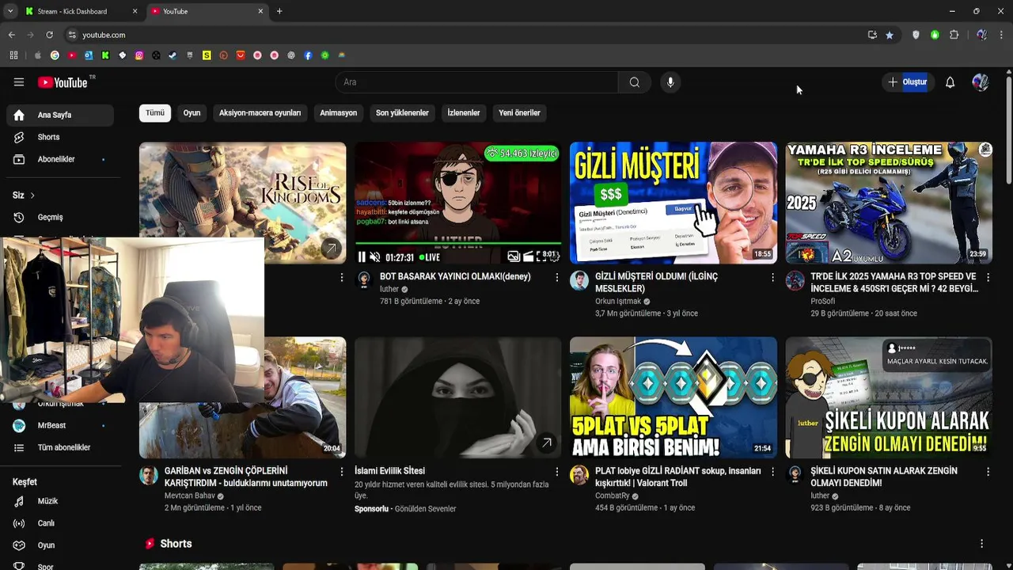Screen dimensions: 1013x570
Task: Open options for İslami Evlilik Sitesi ad
Action: click(557, 472)
